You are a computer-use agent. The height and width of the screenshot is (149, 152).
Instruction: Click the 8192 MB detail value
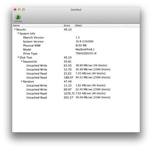coord(81,45)
